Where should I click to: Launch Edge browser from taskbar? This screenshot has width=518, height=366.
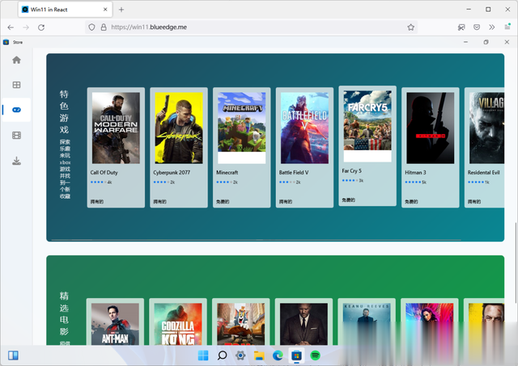point(278,355)
